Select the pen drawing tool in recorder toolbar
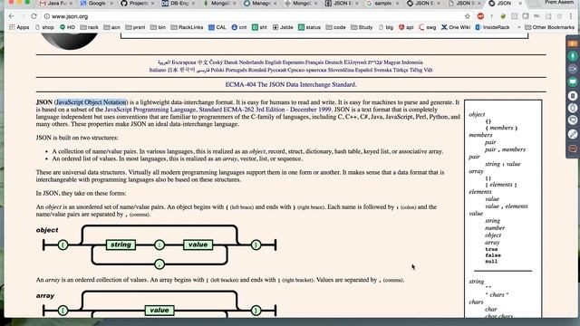The height and width of the screenshot is (326, 580). (x=573, y=134)
